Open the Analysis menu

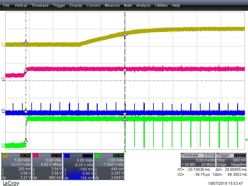click(143, 5)
